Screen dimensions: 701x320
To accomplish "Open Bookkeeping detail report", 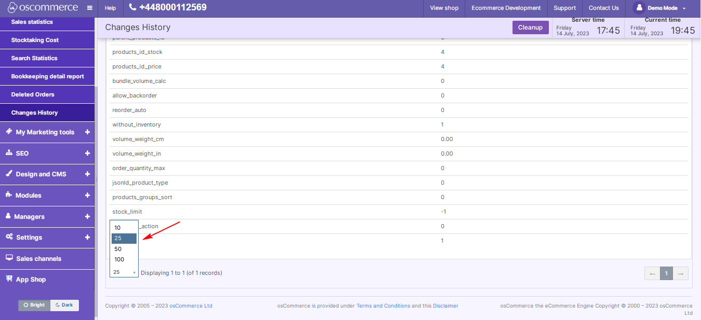I will [x=47, y=76].
